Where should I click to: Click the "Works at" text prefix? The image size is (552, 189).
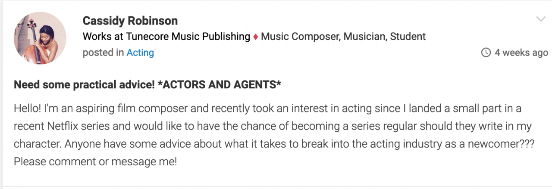click(x=100, y=37)
